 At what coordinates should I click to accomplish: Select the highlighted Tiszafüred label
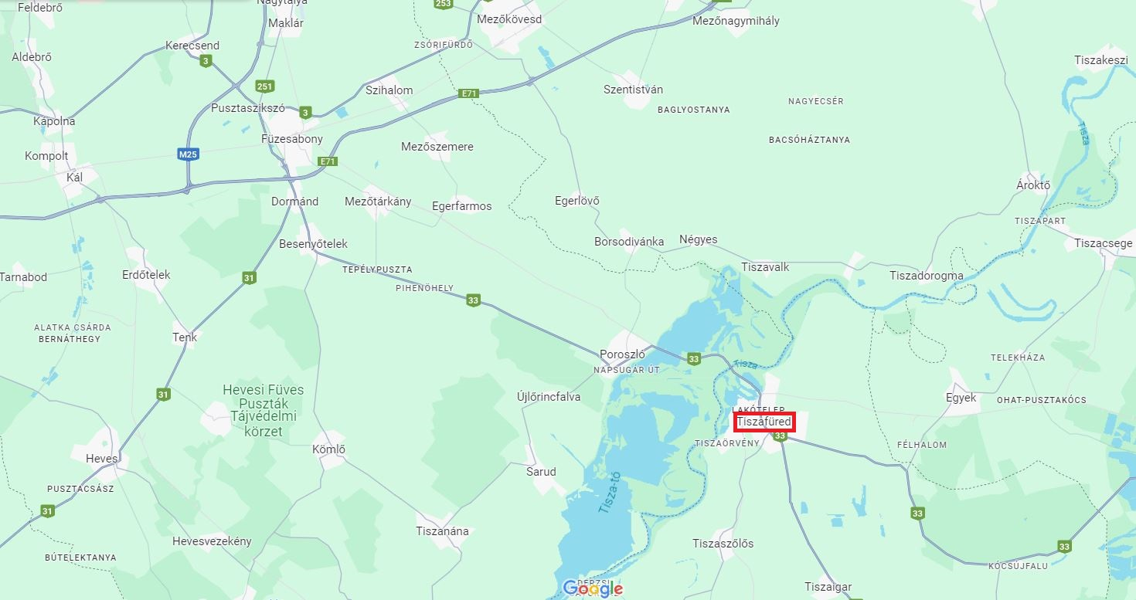(764, 422)
